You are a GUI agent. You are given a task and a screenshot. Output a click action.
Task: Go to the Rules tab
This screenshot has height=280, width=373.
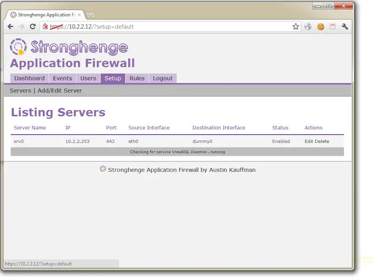tap(137, 78)
